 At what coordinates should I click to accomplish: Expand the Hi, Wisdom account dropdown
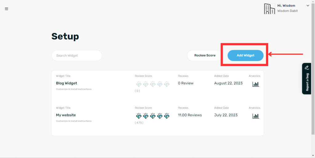[x=308, y=6]
